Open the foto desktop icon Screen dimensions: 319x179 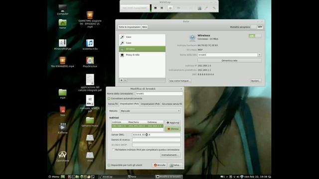point(62,111)
